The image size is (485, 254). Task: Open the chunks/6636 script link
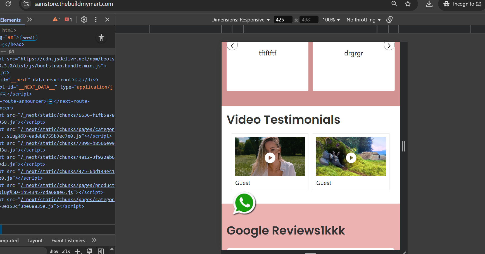[57, 119]
